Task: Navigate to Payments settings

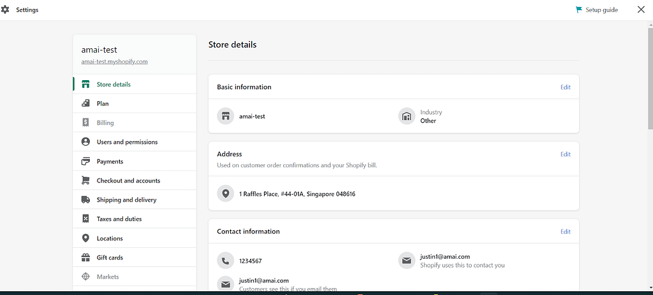Action: (x=135, y=161)
